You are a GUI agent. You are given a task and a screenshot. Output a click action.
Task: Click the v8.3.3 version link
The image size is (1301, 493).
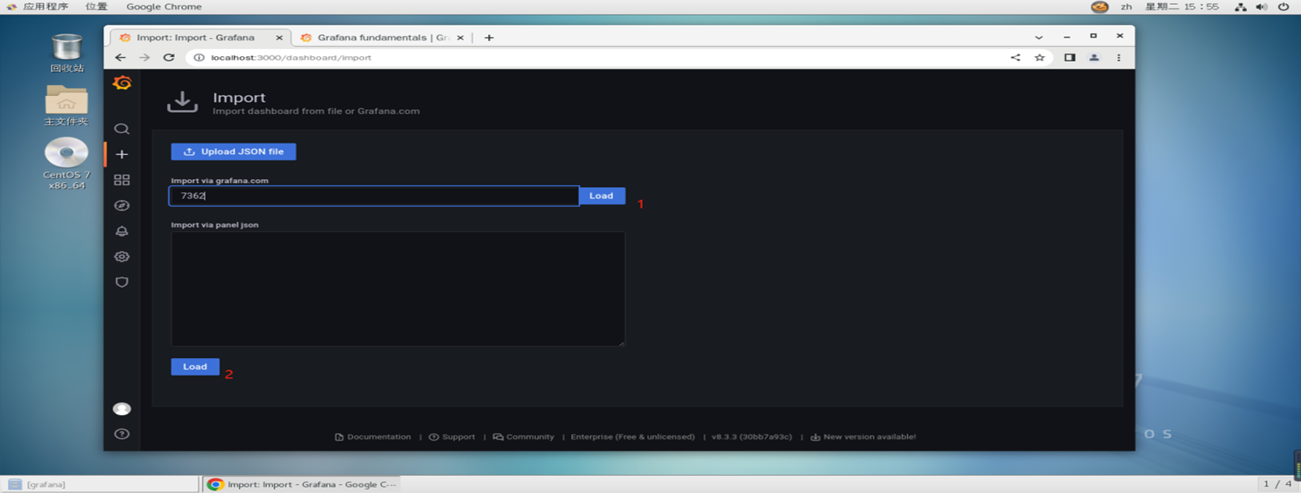[x=751, y=437]
